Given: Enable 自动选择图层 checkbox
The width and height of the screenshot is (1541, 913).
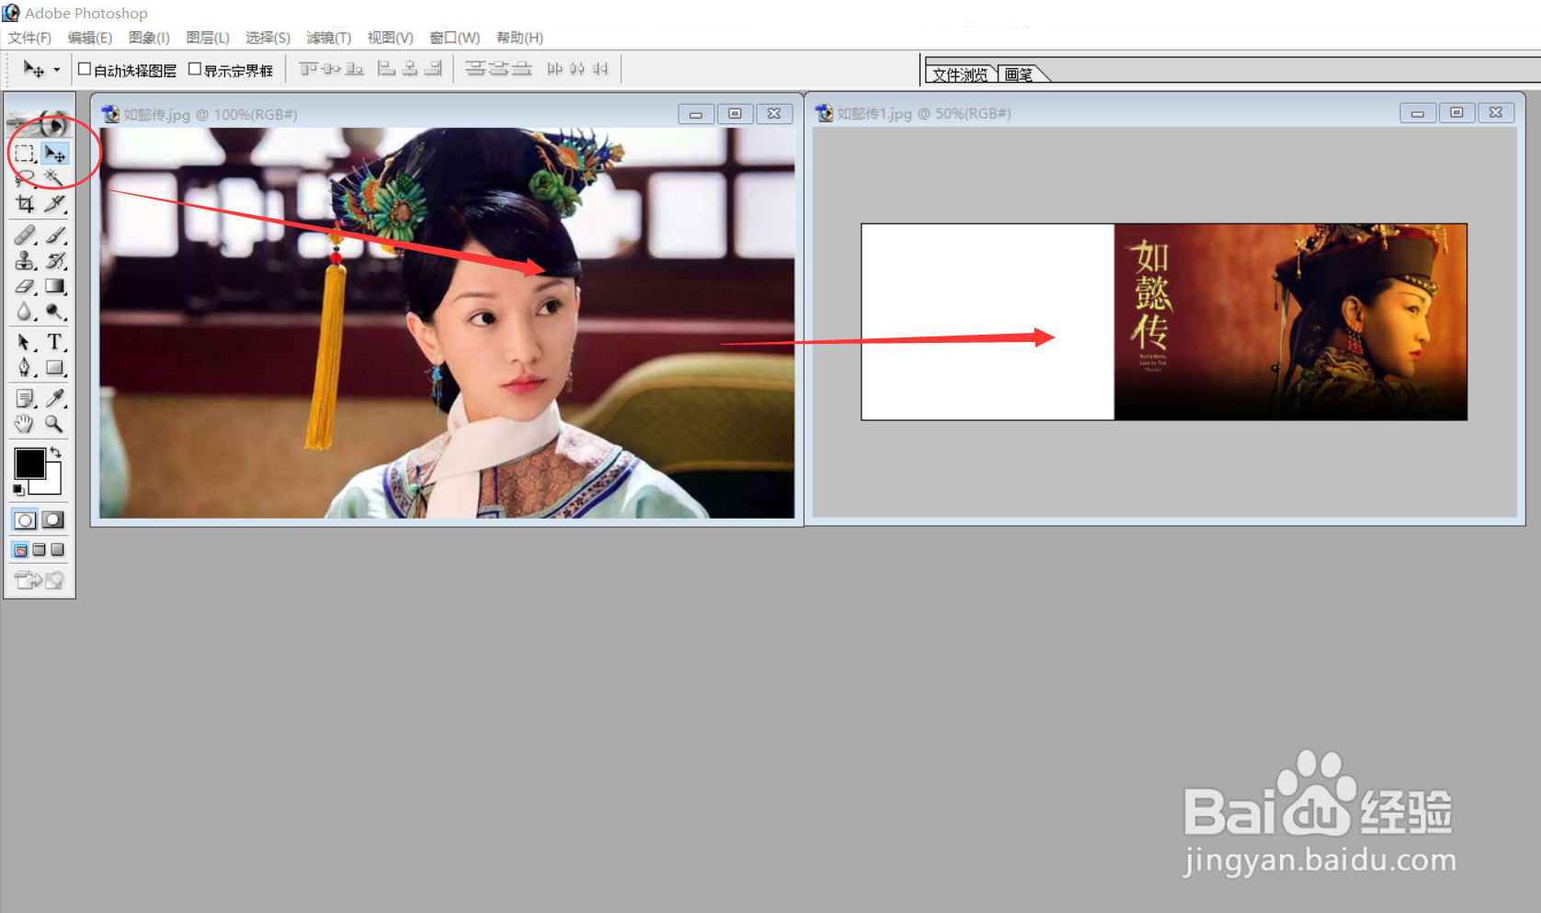Looking at the screenshot, I should pos(85,69).
